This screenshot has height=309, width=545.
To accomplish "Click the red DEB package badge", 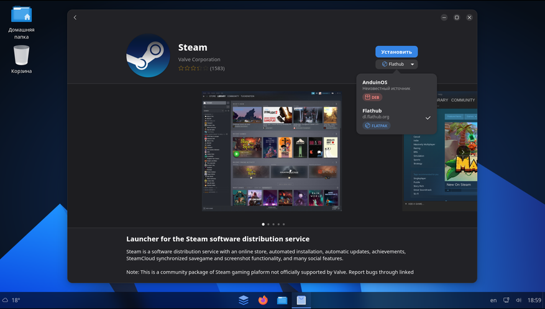I will click(x=372, y=98).
